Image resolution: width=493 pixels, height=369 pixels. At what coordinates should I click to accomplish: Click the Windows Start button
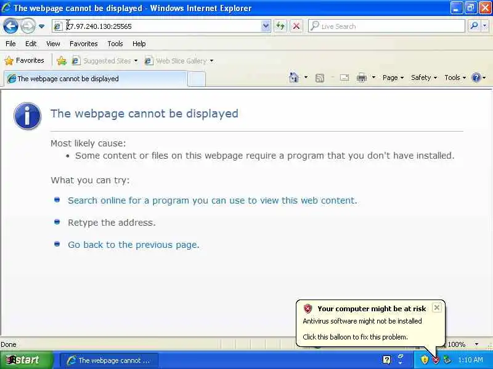tap(26, 360)
